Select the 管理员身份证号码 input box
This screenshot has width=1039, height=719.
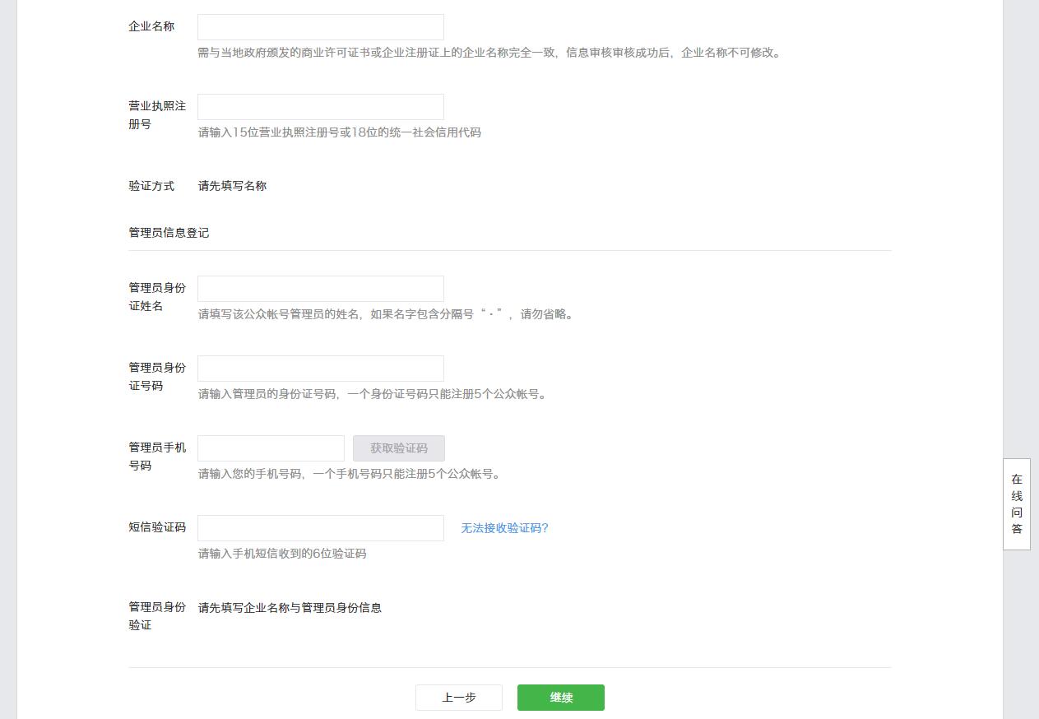point(320,369)
